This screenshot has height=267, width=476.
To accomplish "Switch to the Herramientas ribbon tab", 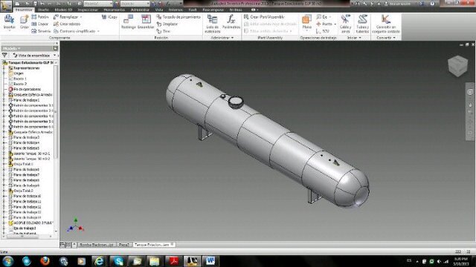I will coord(115,10).
